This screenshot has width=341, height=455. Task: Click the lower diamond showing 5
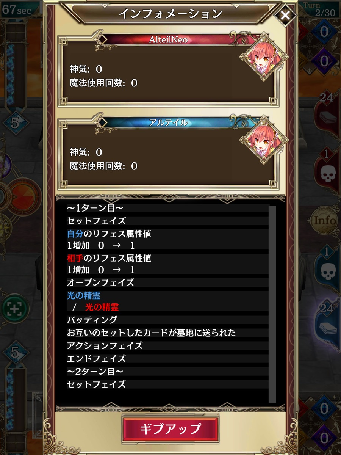15,353
